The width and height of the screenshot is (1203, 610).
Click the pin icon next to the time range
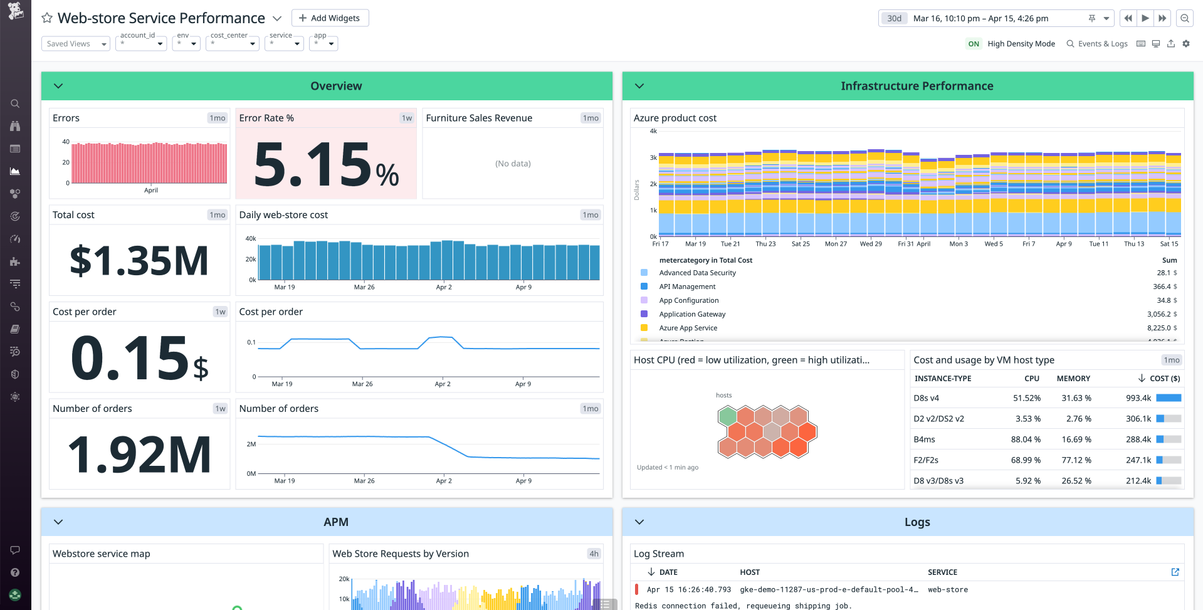pos(1092,18)
